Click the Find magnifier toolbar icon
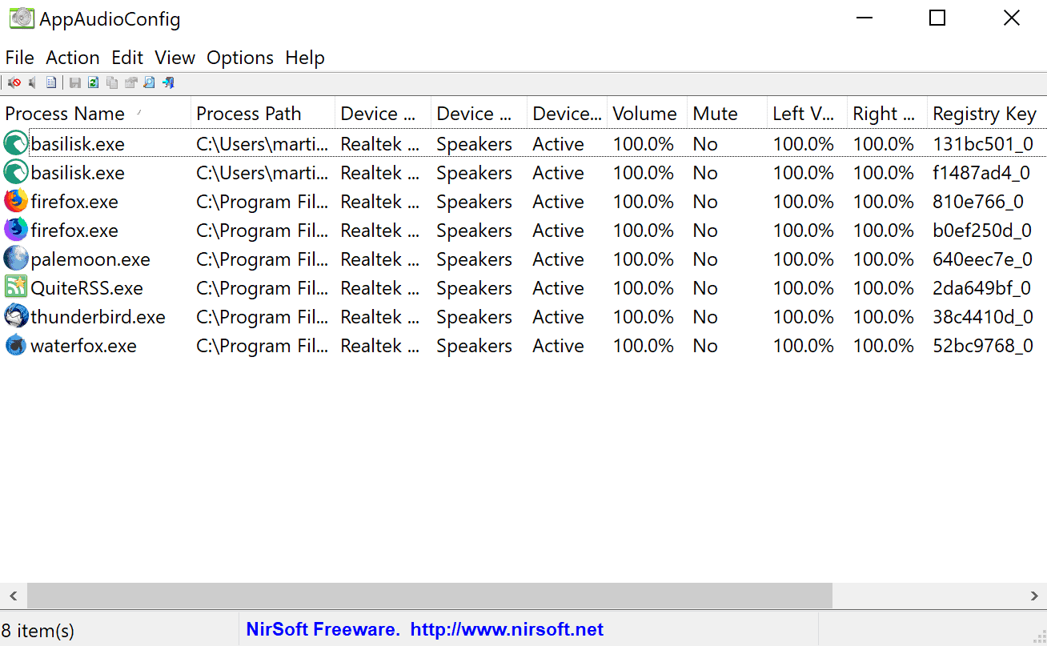 coord(149,82)
